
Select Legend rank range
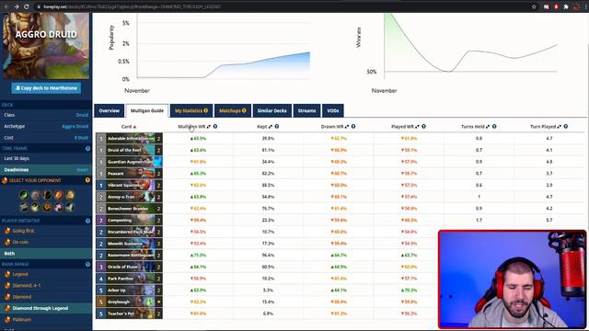[x=46, y=274]
